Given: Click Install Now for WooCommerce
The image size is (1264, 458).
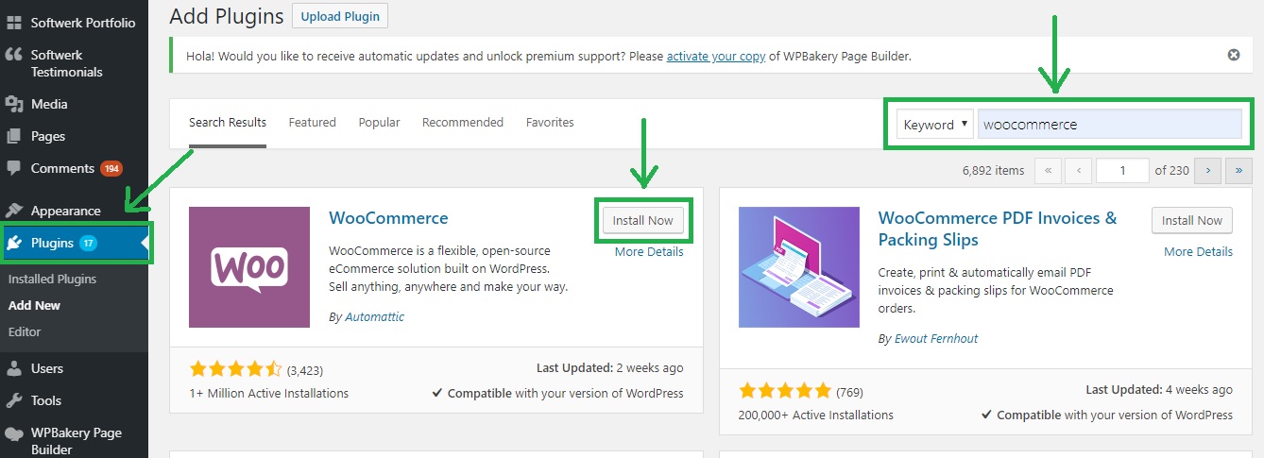Looking at the screenshot, I should tap(642, 220).
